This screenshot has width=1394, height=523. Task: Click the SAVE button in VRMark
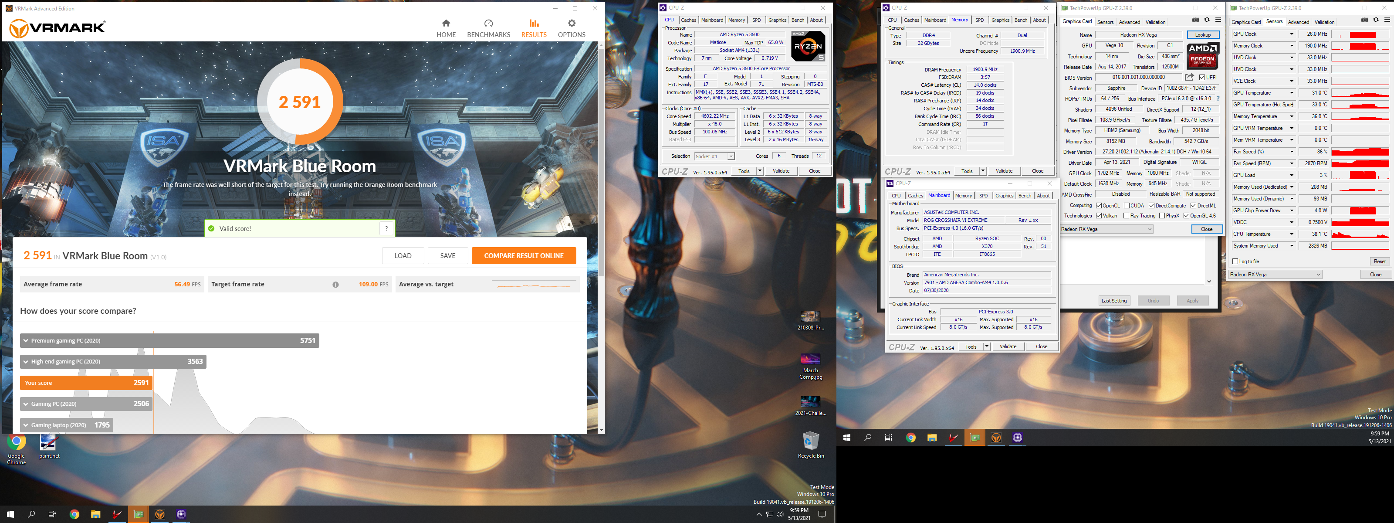point(447,255)
